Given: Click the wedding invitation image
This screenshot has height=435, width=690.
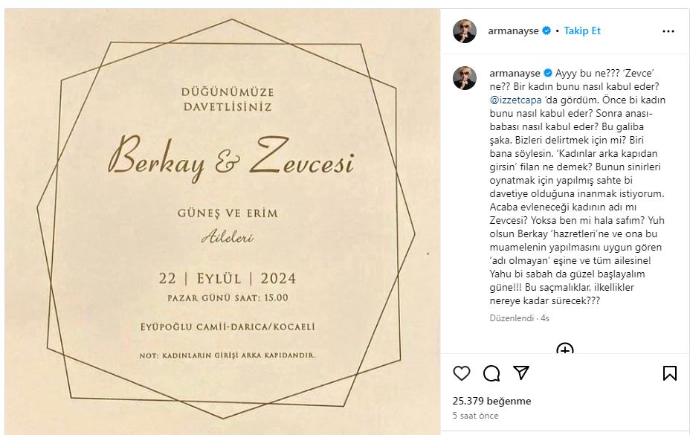Looking at the screenshot, I should [x=222, y=222].
